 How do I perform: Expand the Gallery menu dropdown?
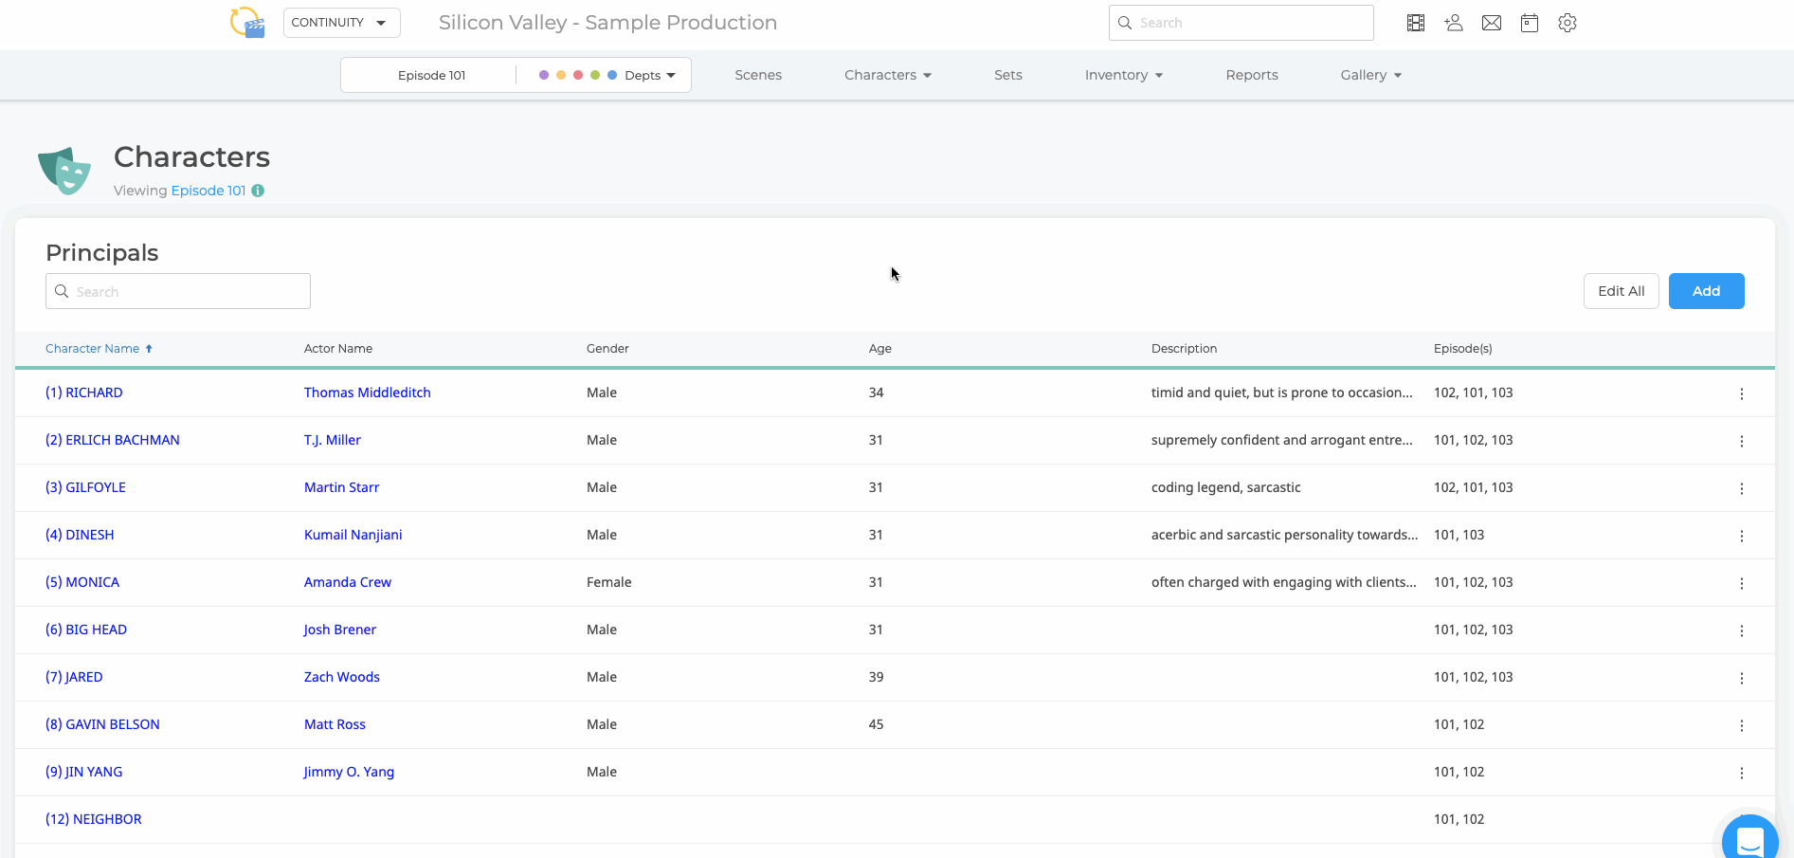[x=1371, y=75]
